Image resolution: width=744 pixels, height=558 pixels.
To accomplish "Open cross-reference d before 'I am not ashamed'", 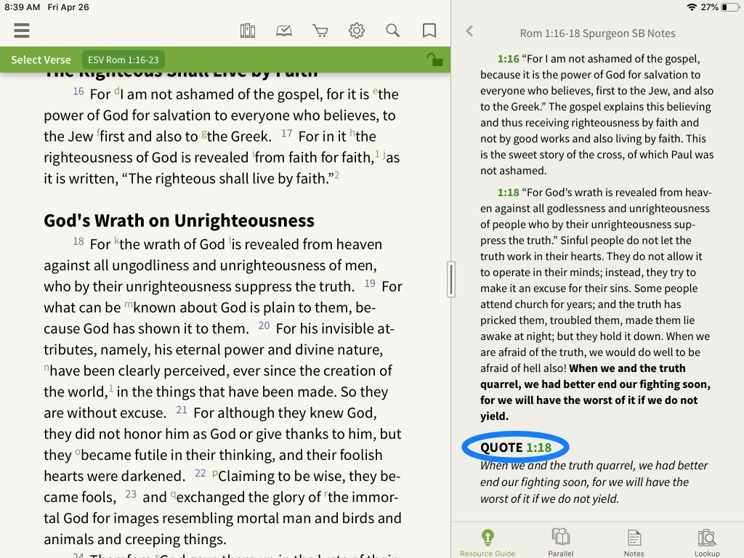I will tap(117, 90).
